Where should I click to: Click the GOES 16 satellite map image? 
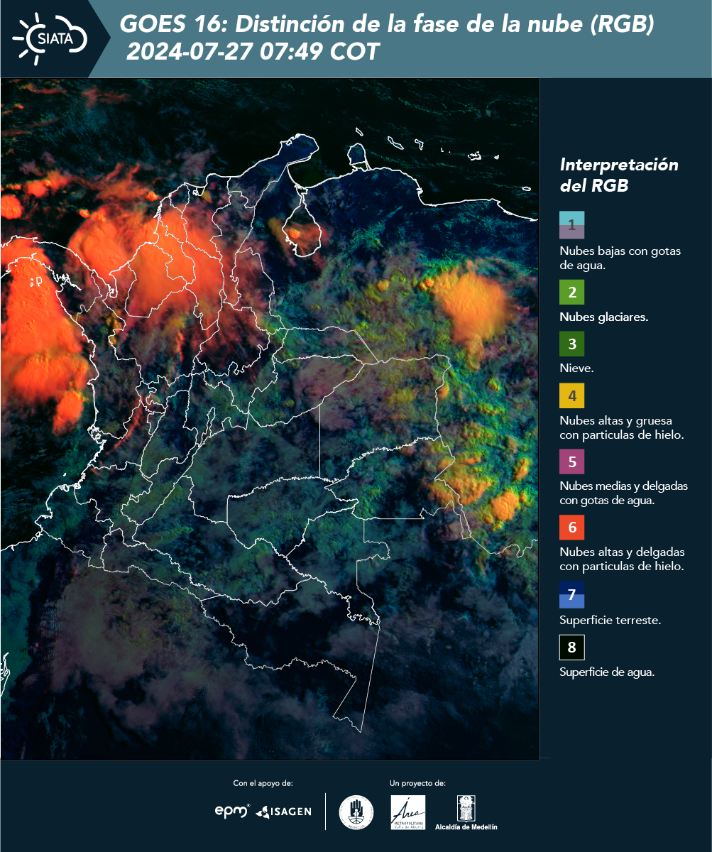(x=270, y=418)
